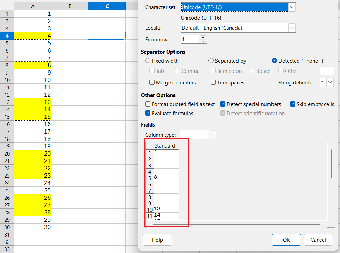The image size is (340, 253).
Task: Increment the From row spinner up arrow
Action: pos(203,37)
